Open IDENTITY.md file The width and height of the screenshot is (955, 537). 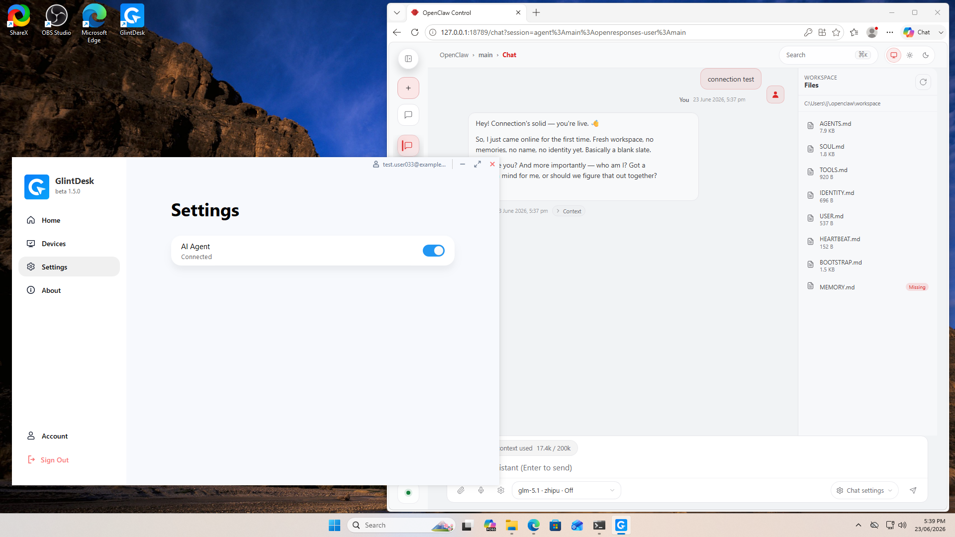click(x=867, y=196)
